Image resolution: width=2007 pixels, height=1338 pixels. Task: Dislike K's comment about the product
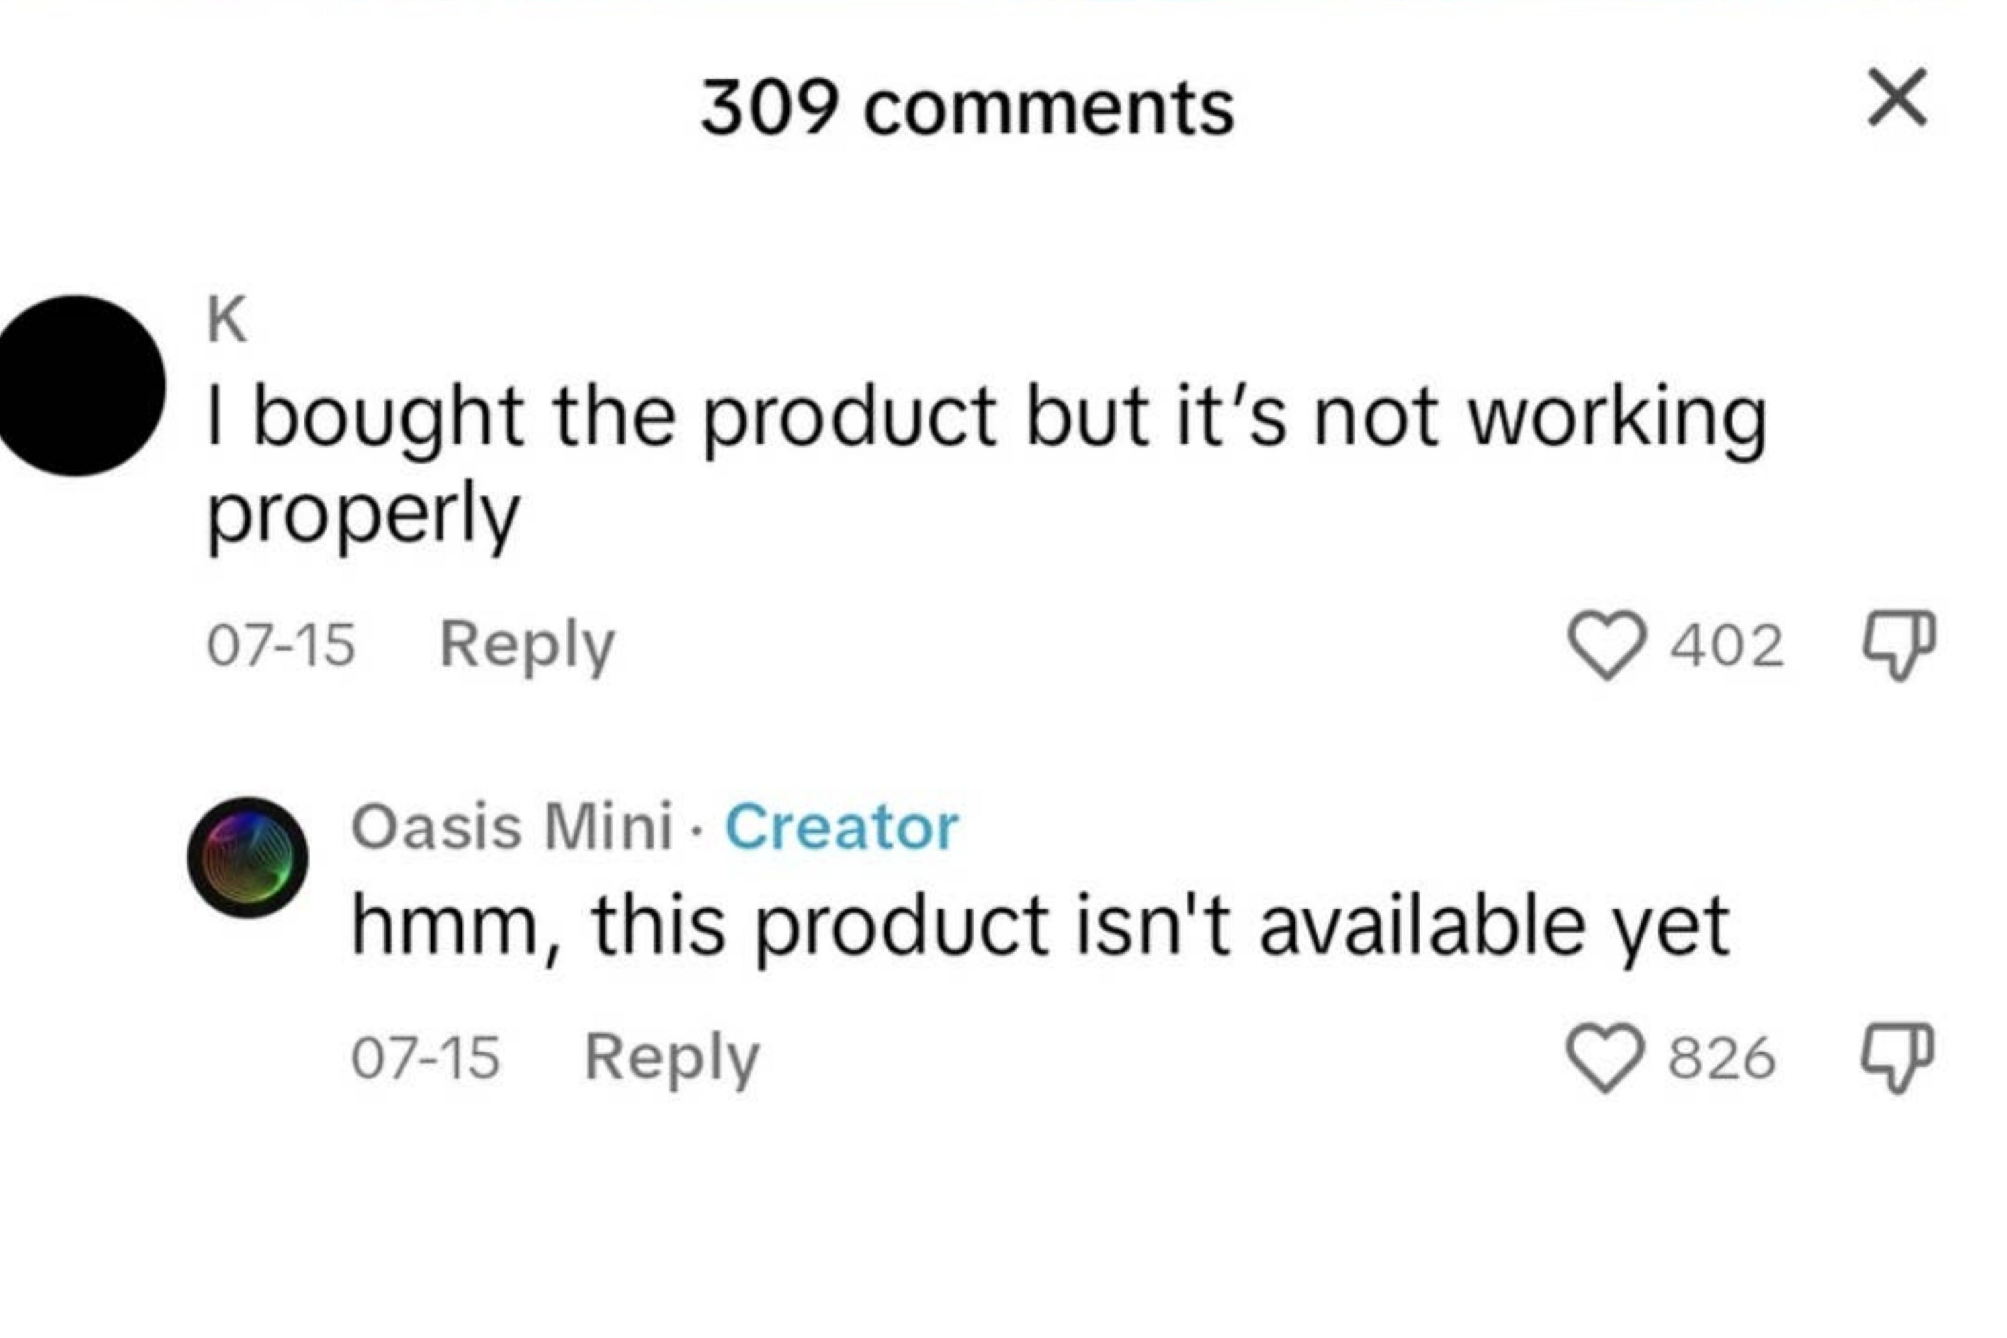coord(1898,645)
